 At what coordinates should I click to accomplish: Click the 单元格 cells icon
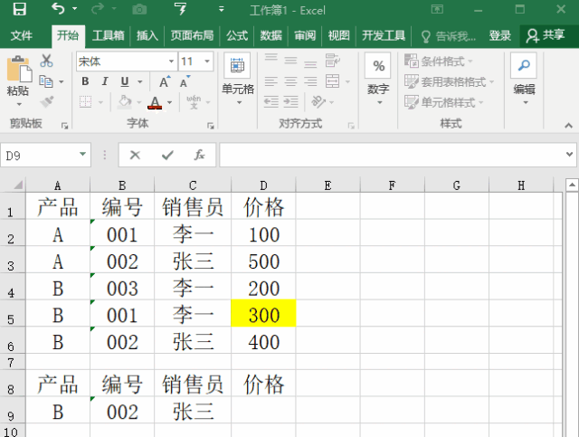point(237,66)
